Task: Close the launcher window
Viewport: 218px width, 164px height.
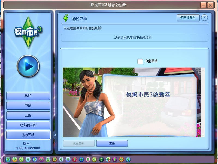Action: coord(210,5)
